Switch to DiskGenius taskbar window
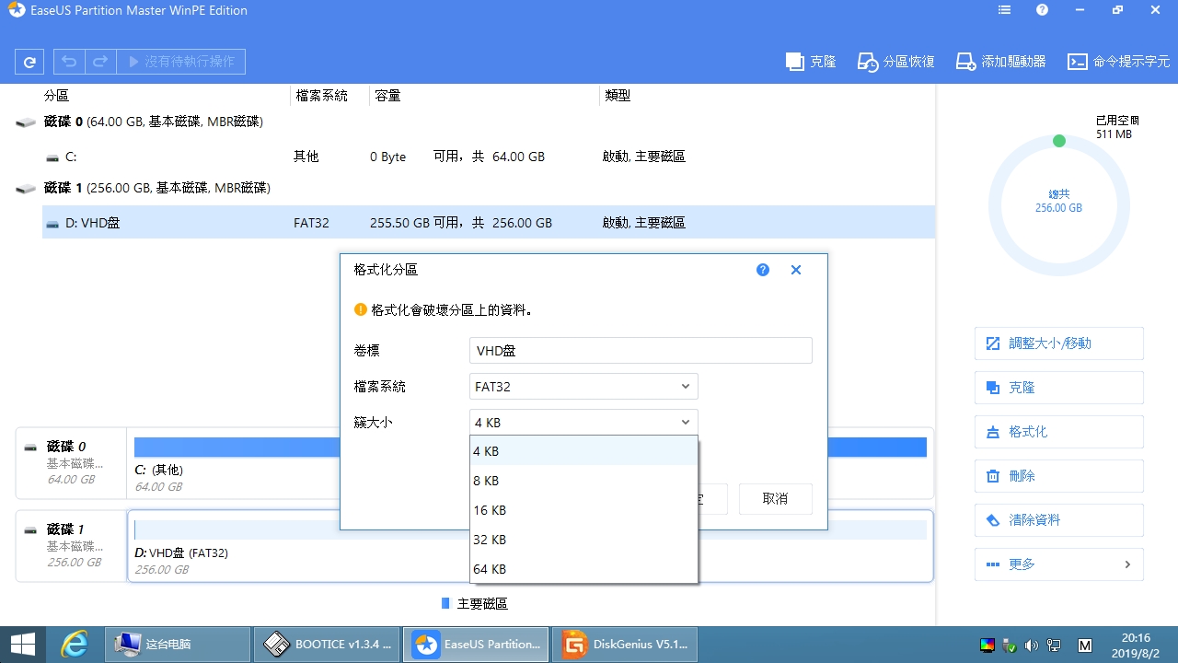This screenshot has width=1178, height=663. pos(626,644)
